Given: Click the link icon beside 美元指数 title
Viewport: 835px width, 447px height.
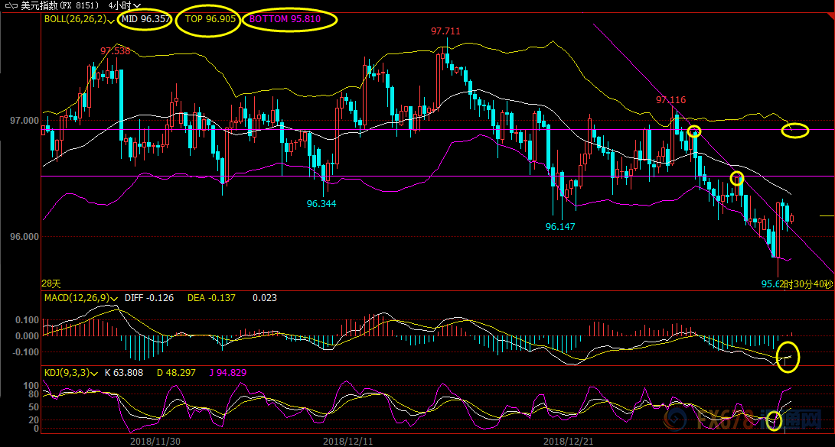Looking at the screenshot, I should pos(8,5).
